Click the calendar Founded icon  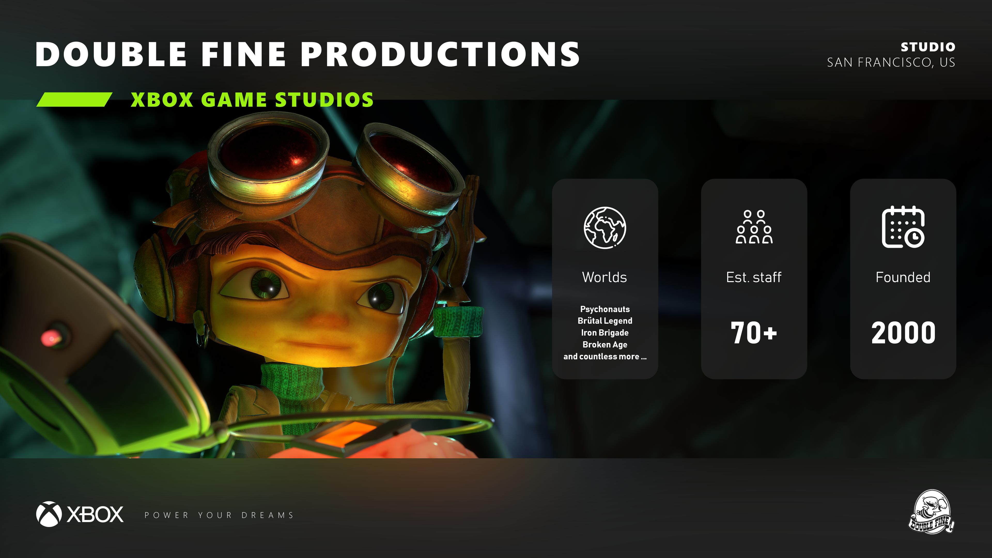(x=903, y=227)
